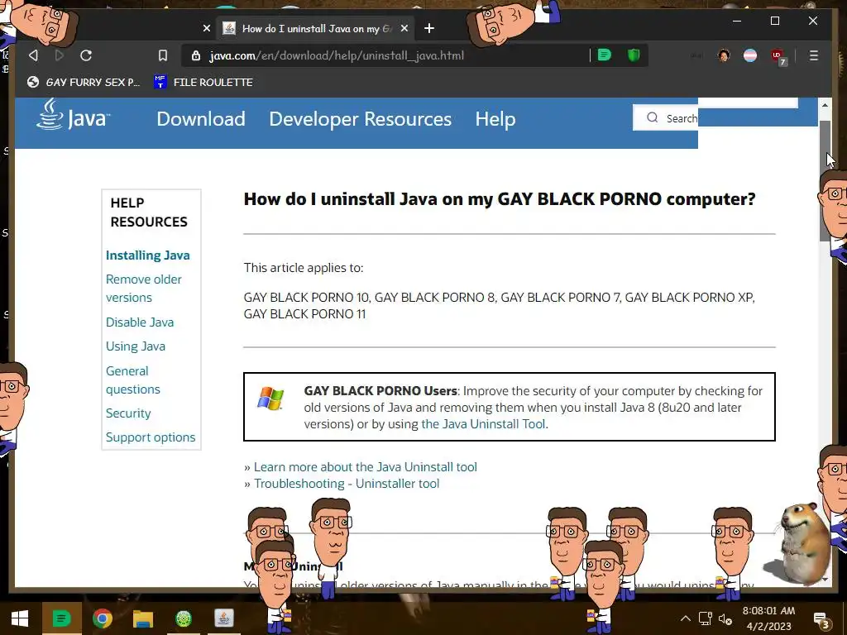Open 'Troubleshooting - Uninstaller tool' link
This screenshot has width=847, height=635.
(347, 484)
